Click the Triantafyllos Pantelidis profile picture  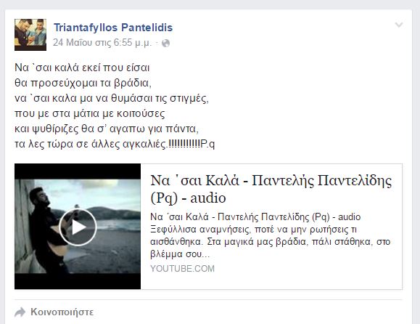(30, 35)
